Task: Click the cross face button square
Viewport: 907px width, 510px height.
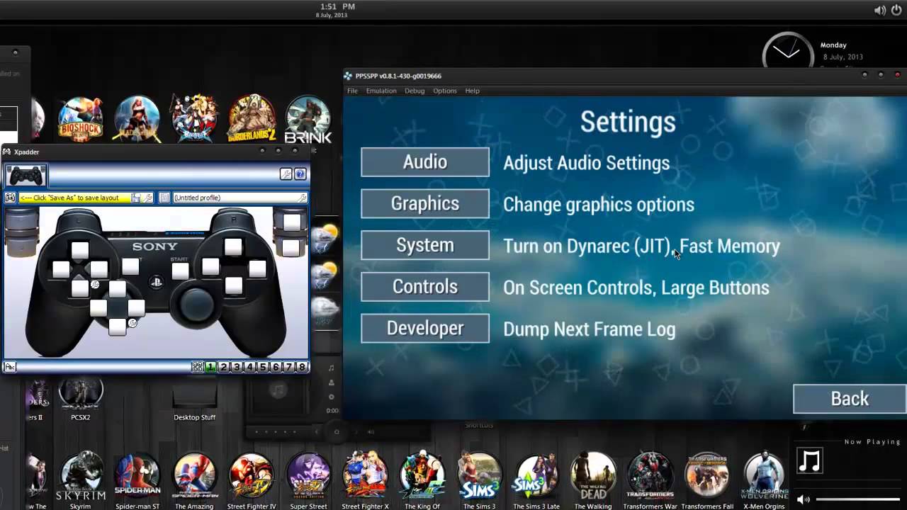Action: (x=234, y=285)
